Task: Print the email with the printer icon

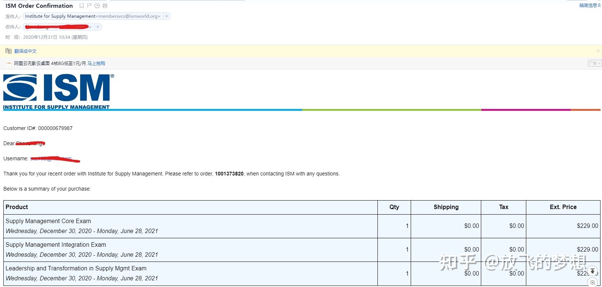Action: click(x=105, y=6)
